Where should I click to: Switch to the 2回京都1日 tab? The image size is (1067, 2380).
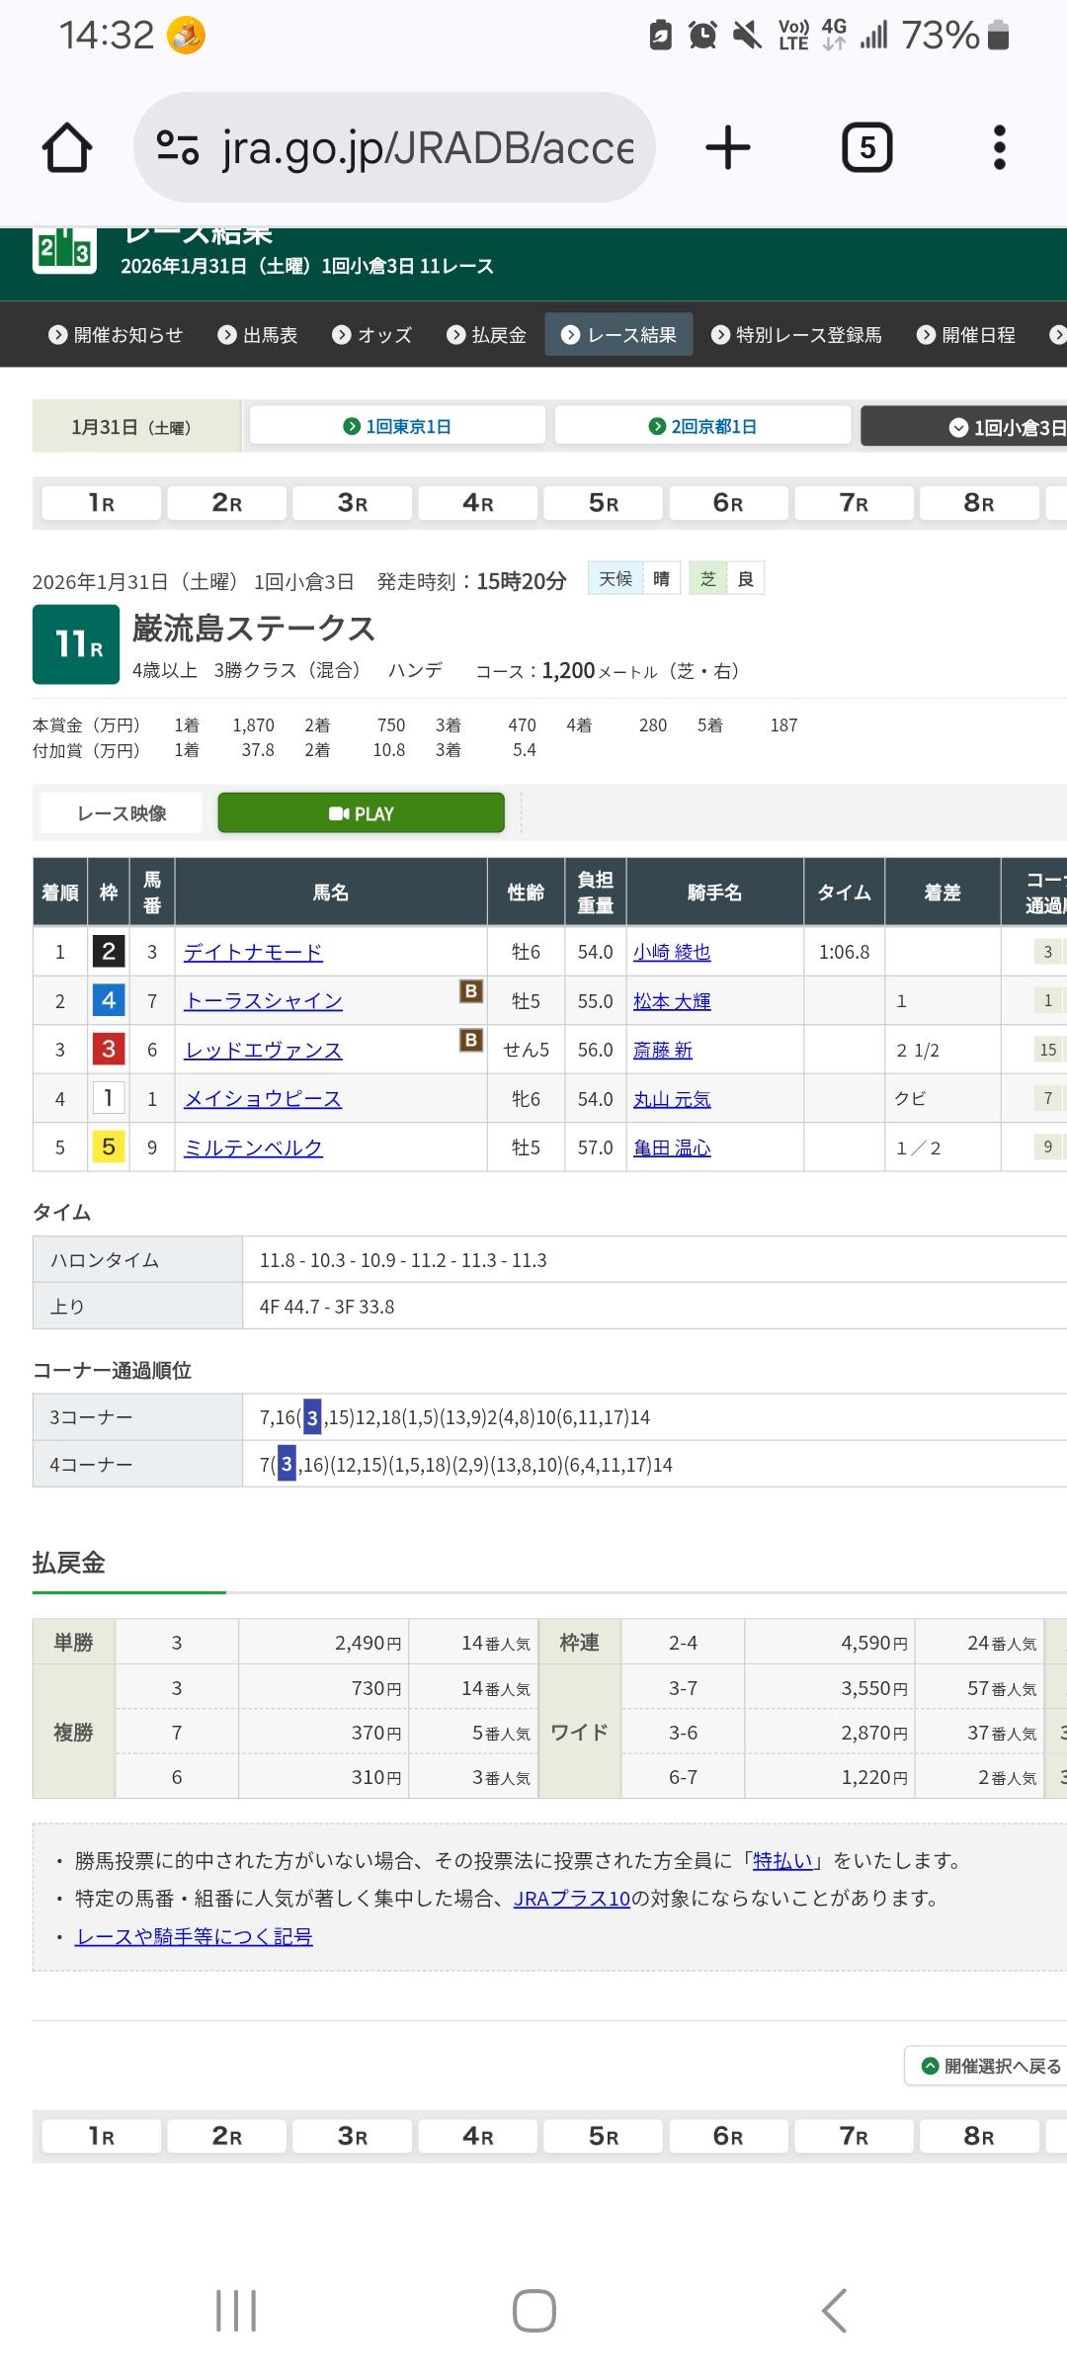[x=702, y=426]
